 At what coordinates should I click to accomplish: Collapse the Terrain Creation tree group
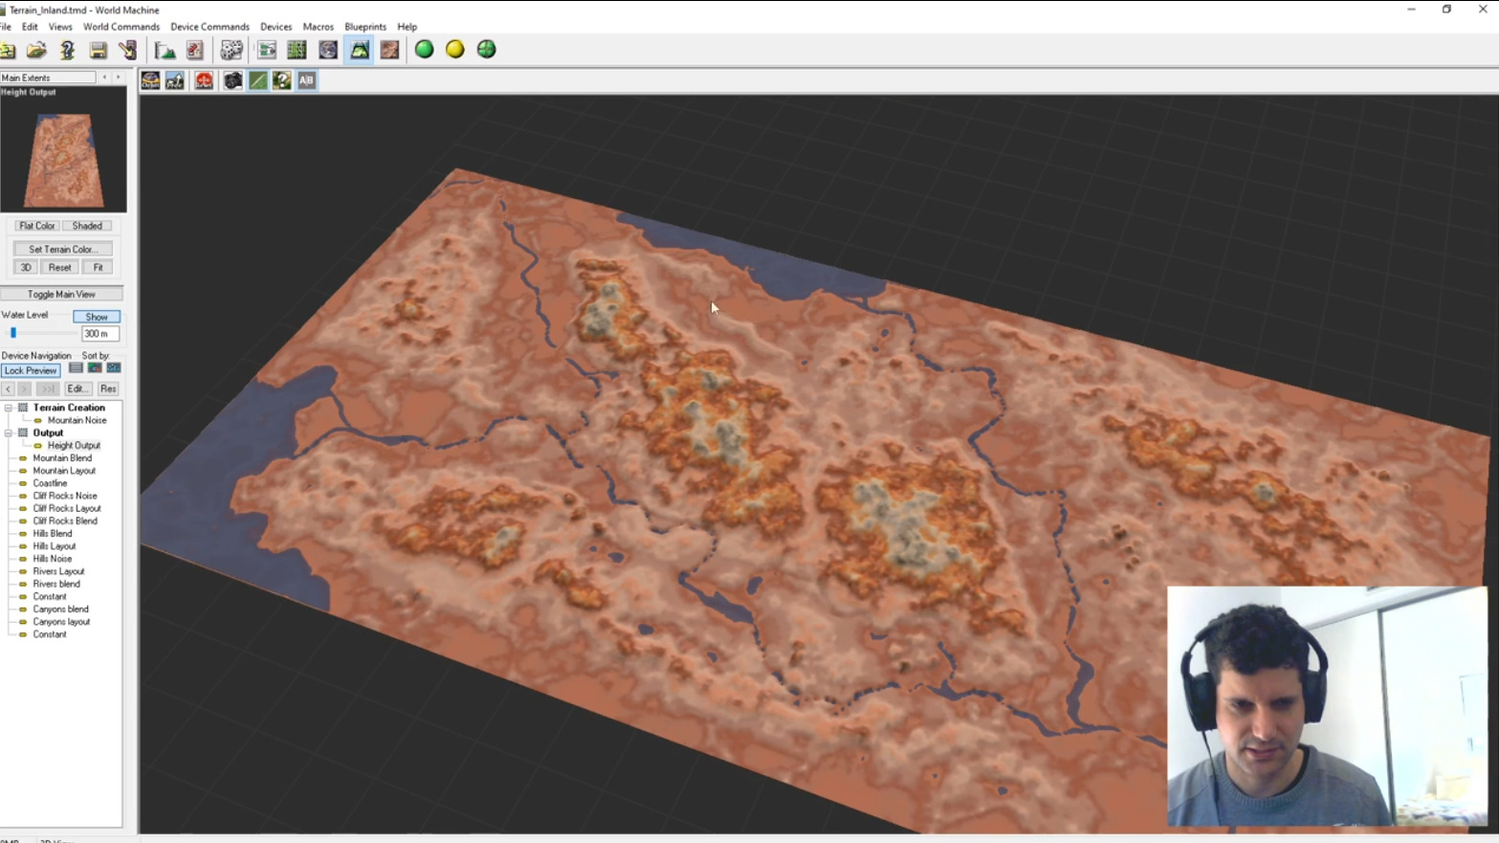pos(9,408)
